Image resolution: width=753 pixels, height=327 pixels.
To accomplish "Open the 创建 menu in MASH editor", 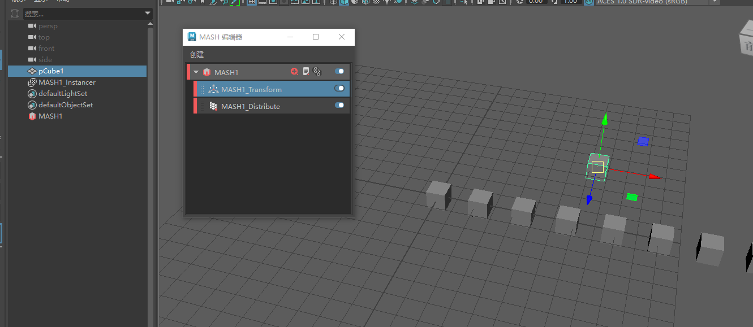I will coord(197,55).
